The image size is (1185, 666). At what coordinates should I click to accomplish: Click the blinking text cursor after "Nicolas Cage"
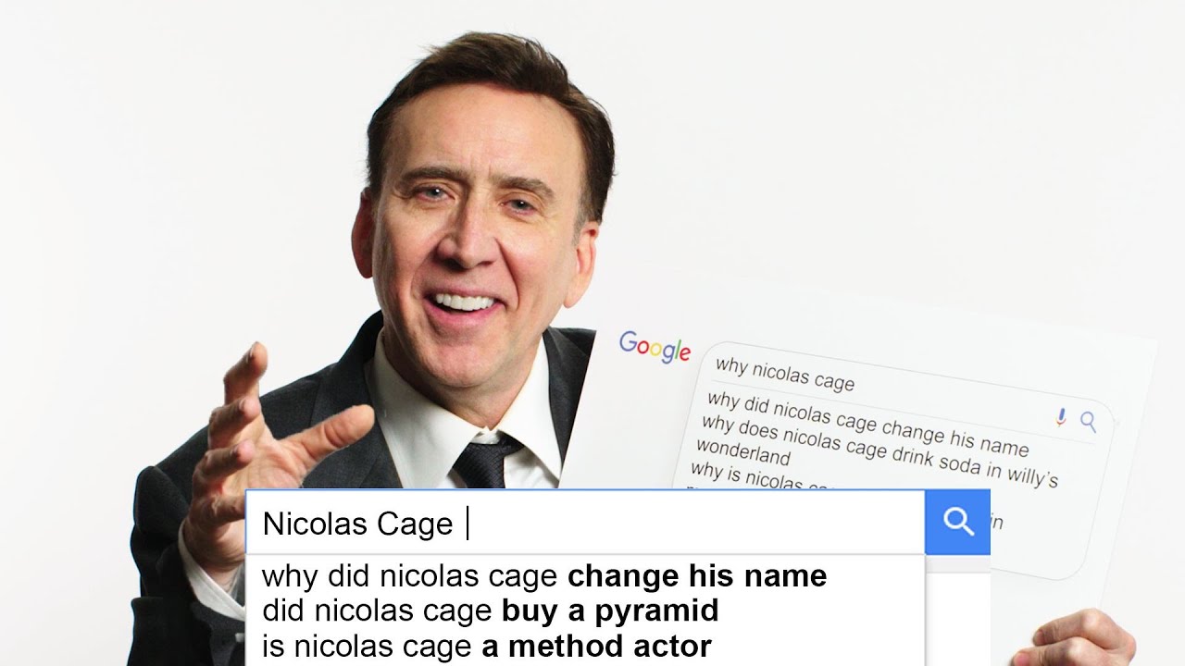point(468,524)
